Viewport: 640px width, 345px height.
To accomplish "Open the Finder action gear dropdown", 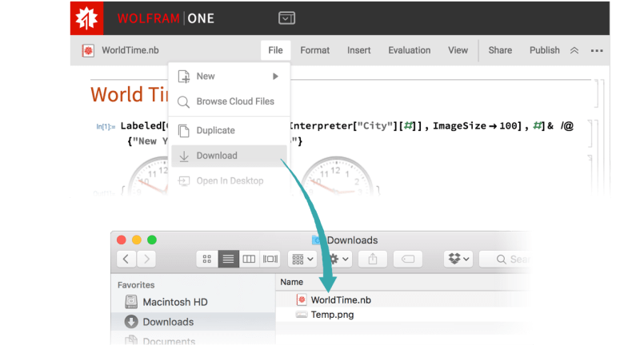I will click(338, 259).
